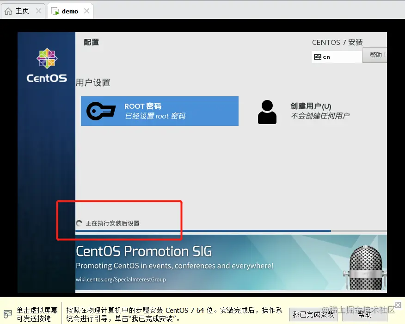
Task: Click the home icon on 主页 tab
Action: (8, 11)
